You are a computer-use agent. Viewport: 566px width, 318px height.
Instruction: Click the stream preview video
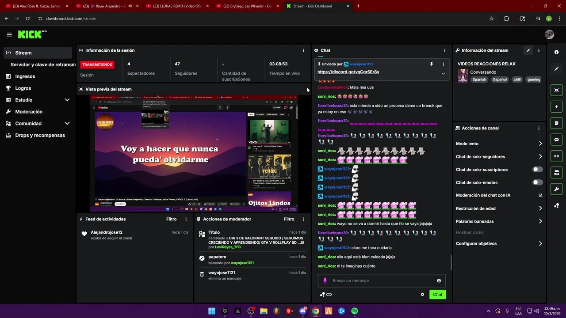click(x=194, y=153)
